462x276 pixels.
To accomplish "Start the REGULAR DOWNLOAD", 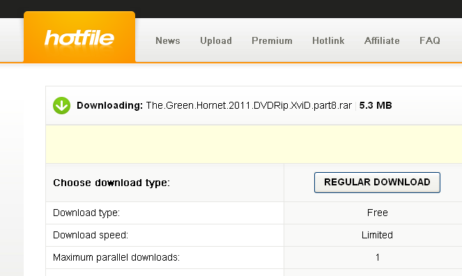I will [377, 183].
